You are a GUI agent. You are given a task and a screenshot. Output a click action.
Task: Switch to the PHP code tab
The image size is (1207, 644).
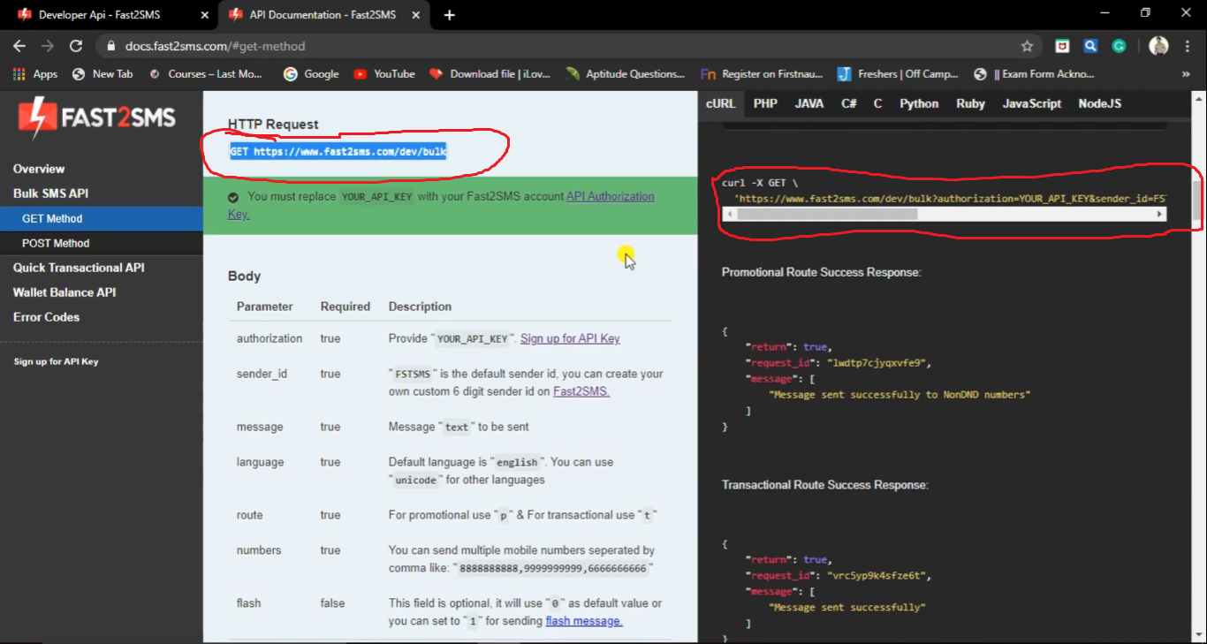pos(765,103)
